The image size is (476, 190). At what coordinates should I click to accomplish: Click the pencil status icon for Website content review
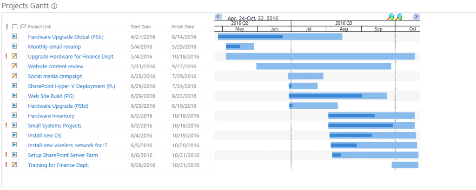tap(14, 66)
